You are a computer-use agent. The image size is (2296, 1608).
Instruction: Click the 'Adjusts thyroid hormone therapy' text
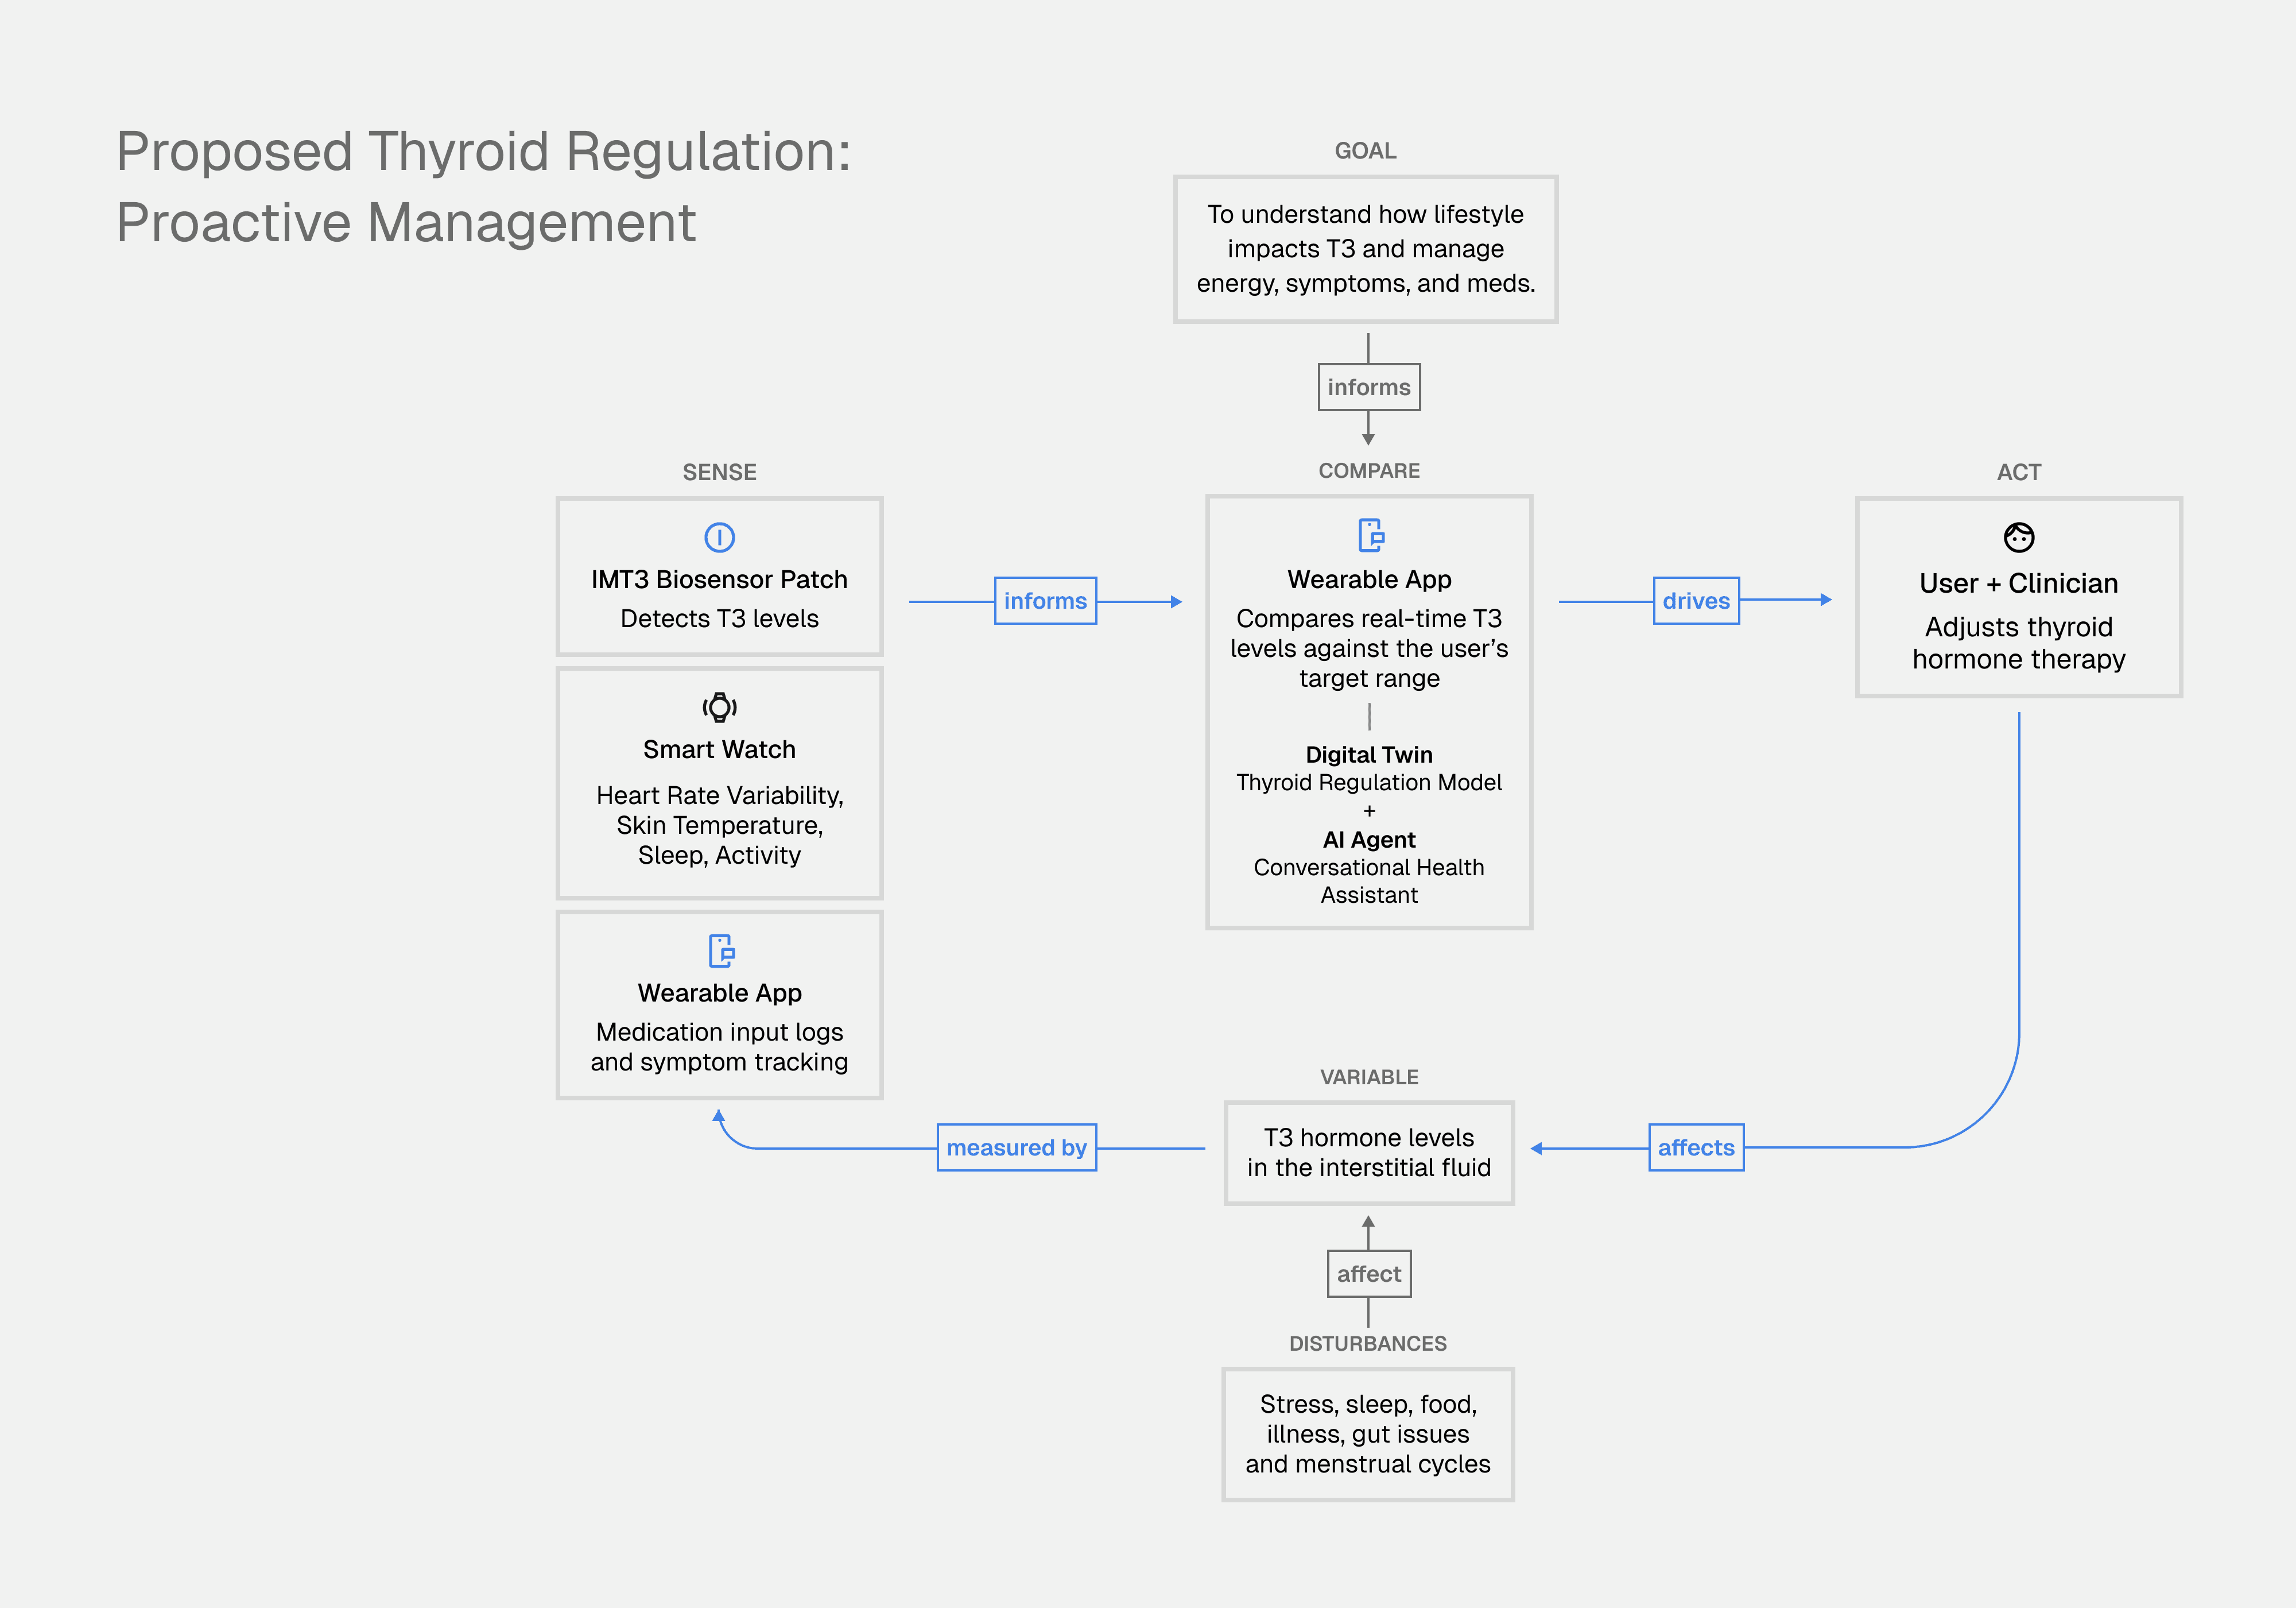tap(2018, 643)
